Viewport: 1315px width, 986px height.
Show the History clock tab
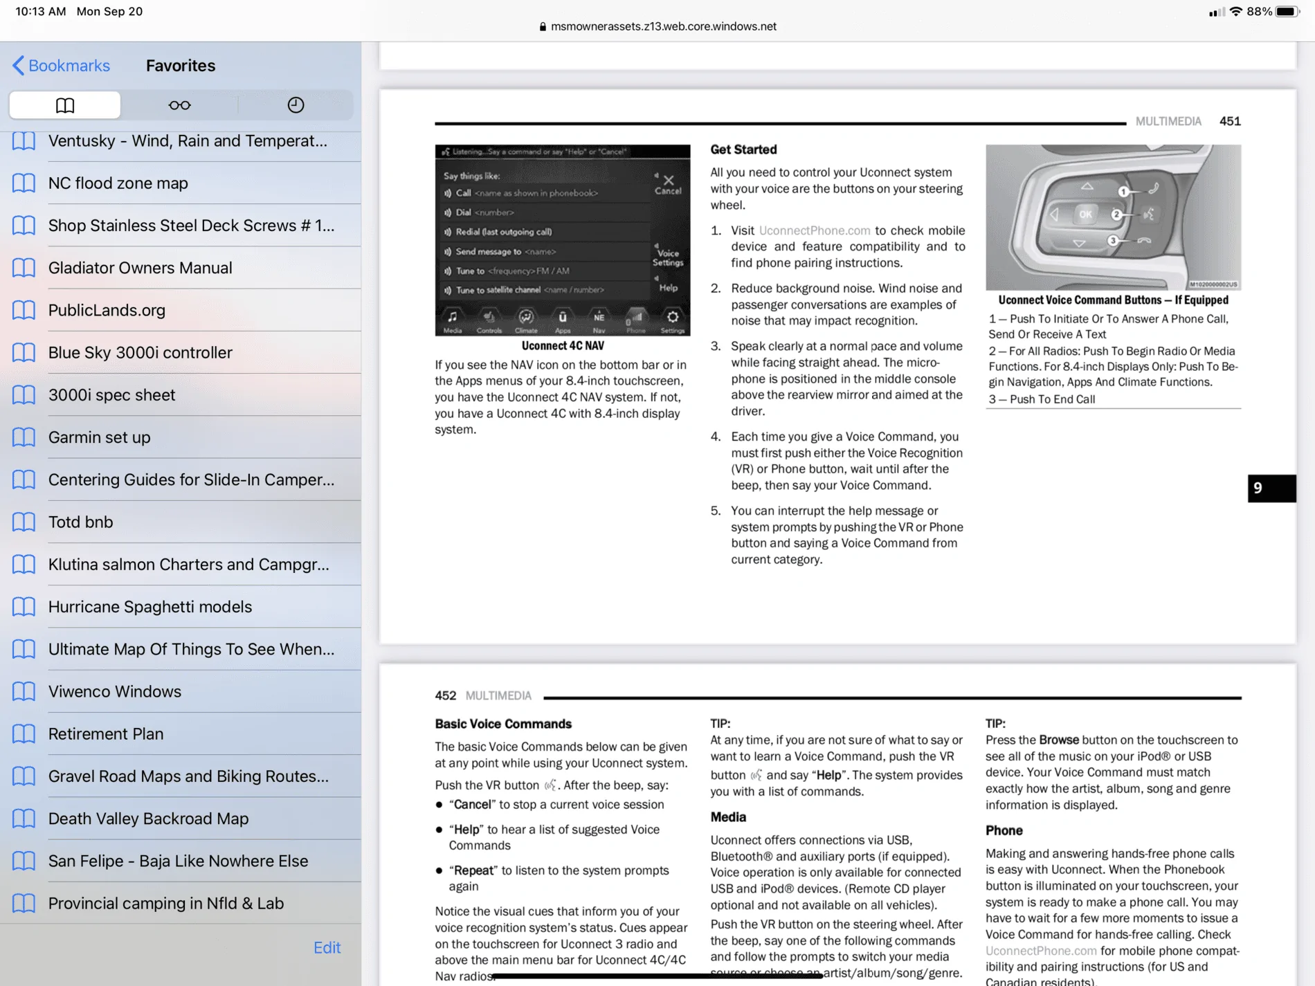tap(296, 105)
